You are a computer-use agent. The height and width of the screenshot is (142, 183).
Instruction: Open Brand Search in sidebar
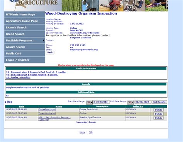25,34
